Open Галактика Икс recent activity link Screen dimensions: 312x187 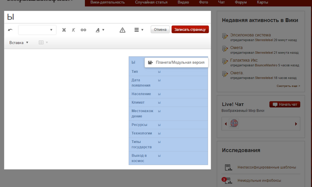[x=244, y=60]
